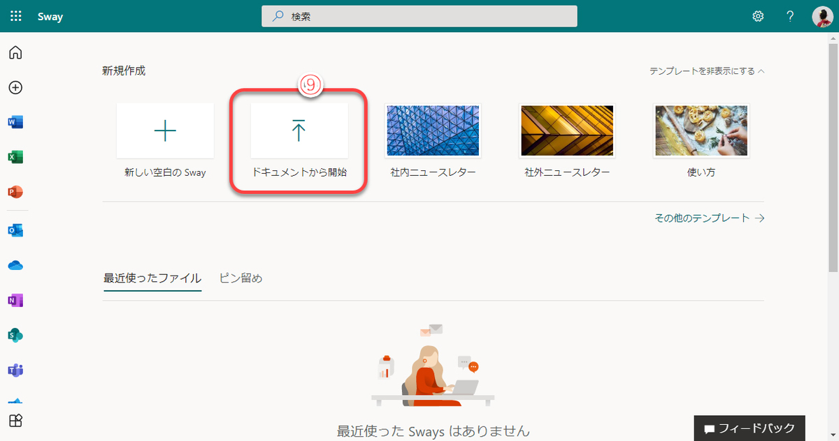Open the account profile picture
Viewport: 839px width, 441px height.
click(822, 16)
